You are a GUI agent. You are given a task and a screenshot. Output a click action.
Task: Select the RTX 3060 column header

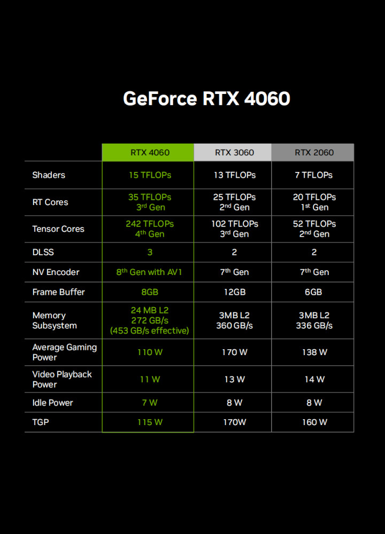tap(233, 152)
